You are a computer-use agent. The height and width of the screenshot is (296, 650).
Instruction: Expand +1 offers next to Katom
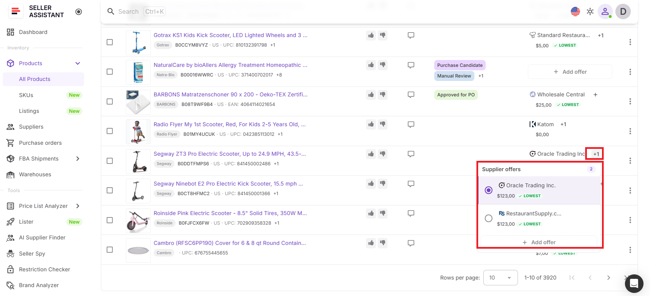563,124
